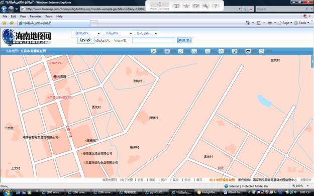The height and width of the screenshot is (196, 314).
Task: Click the 文昌市佰氏食品有限公司 map label
Action: click(x=101, y=162)
